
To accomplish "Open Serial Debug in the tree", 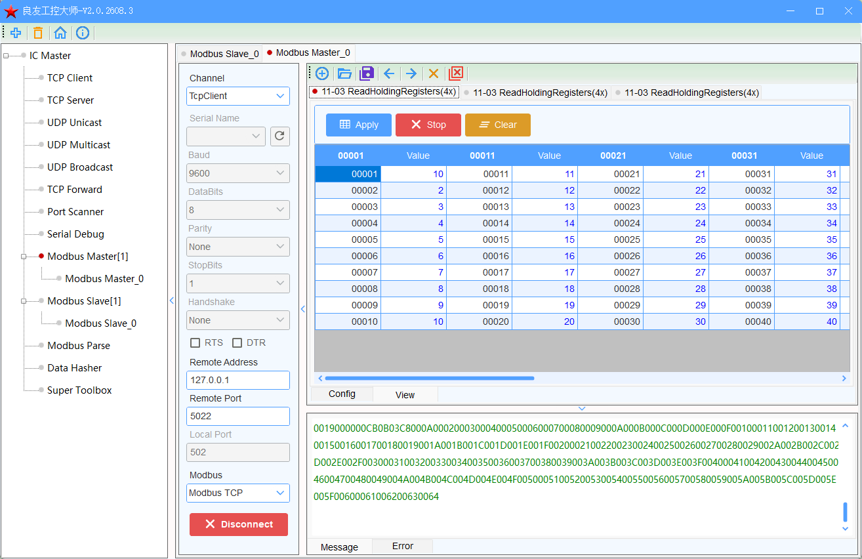I will [75, 234].
